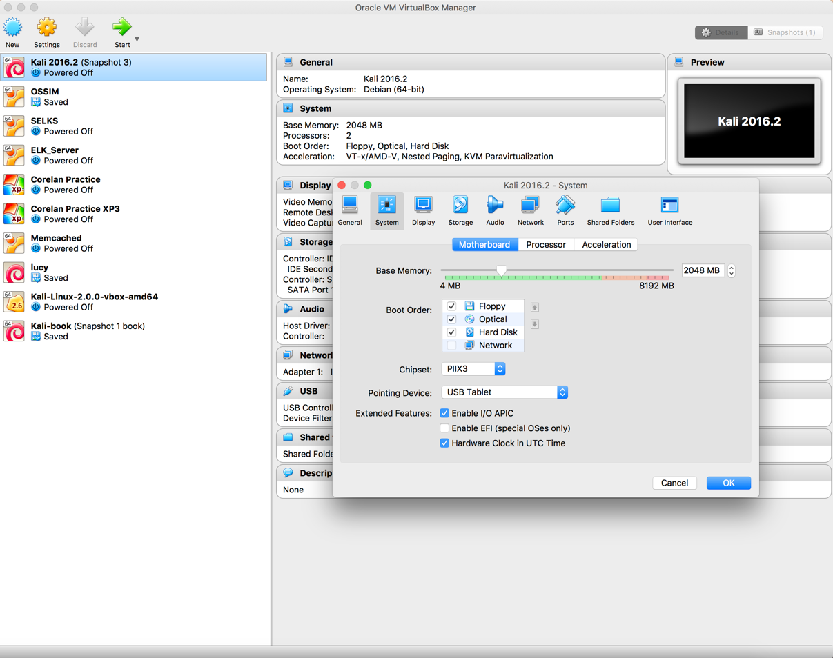Open the User Interface settings icon
The width and height of the screenshot is (833, 658).
pos(670,210)
